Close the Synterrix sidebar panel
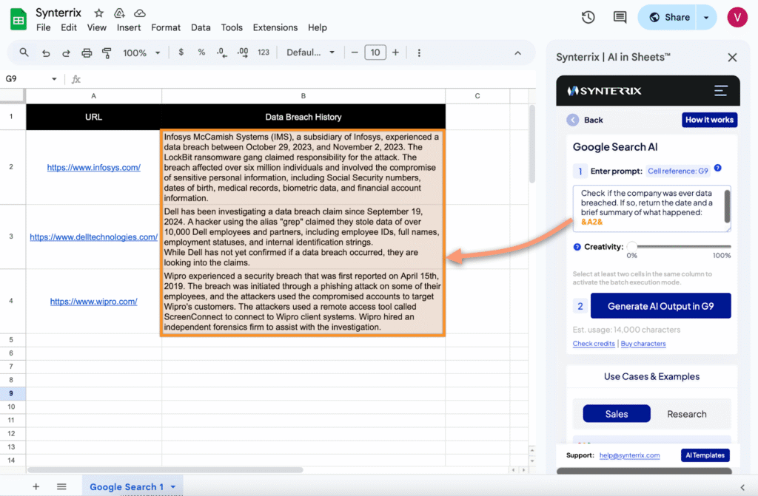The width and height of the screenshot is (758, 496). point(732,58)
